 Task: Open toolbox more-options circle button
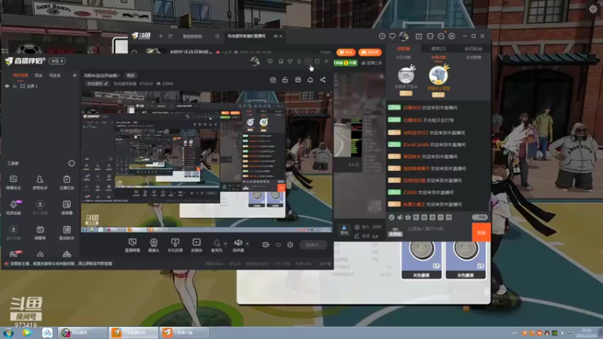72,163
